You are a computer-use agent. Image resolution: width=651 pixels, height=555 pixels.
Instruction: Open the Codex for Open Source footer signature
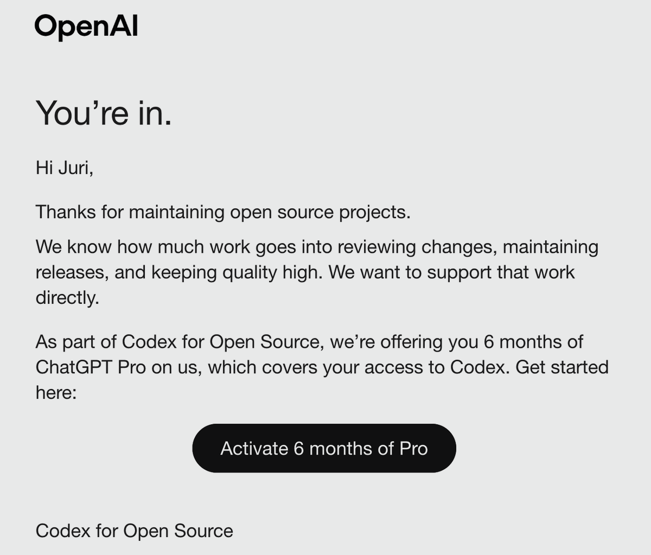click(134, 531)
